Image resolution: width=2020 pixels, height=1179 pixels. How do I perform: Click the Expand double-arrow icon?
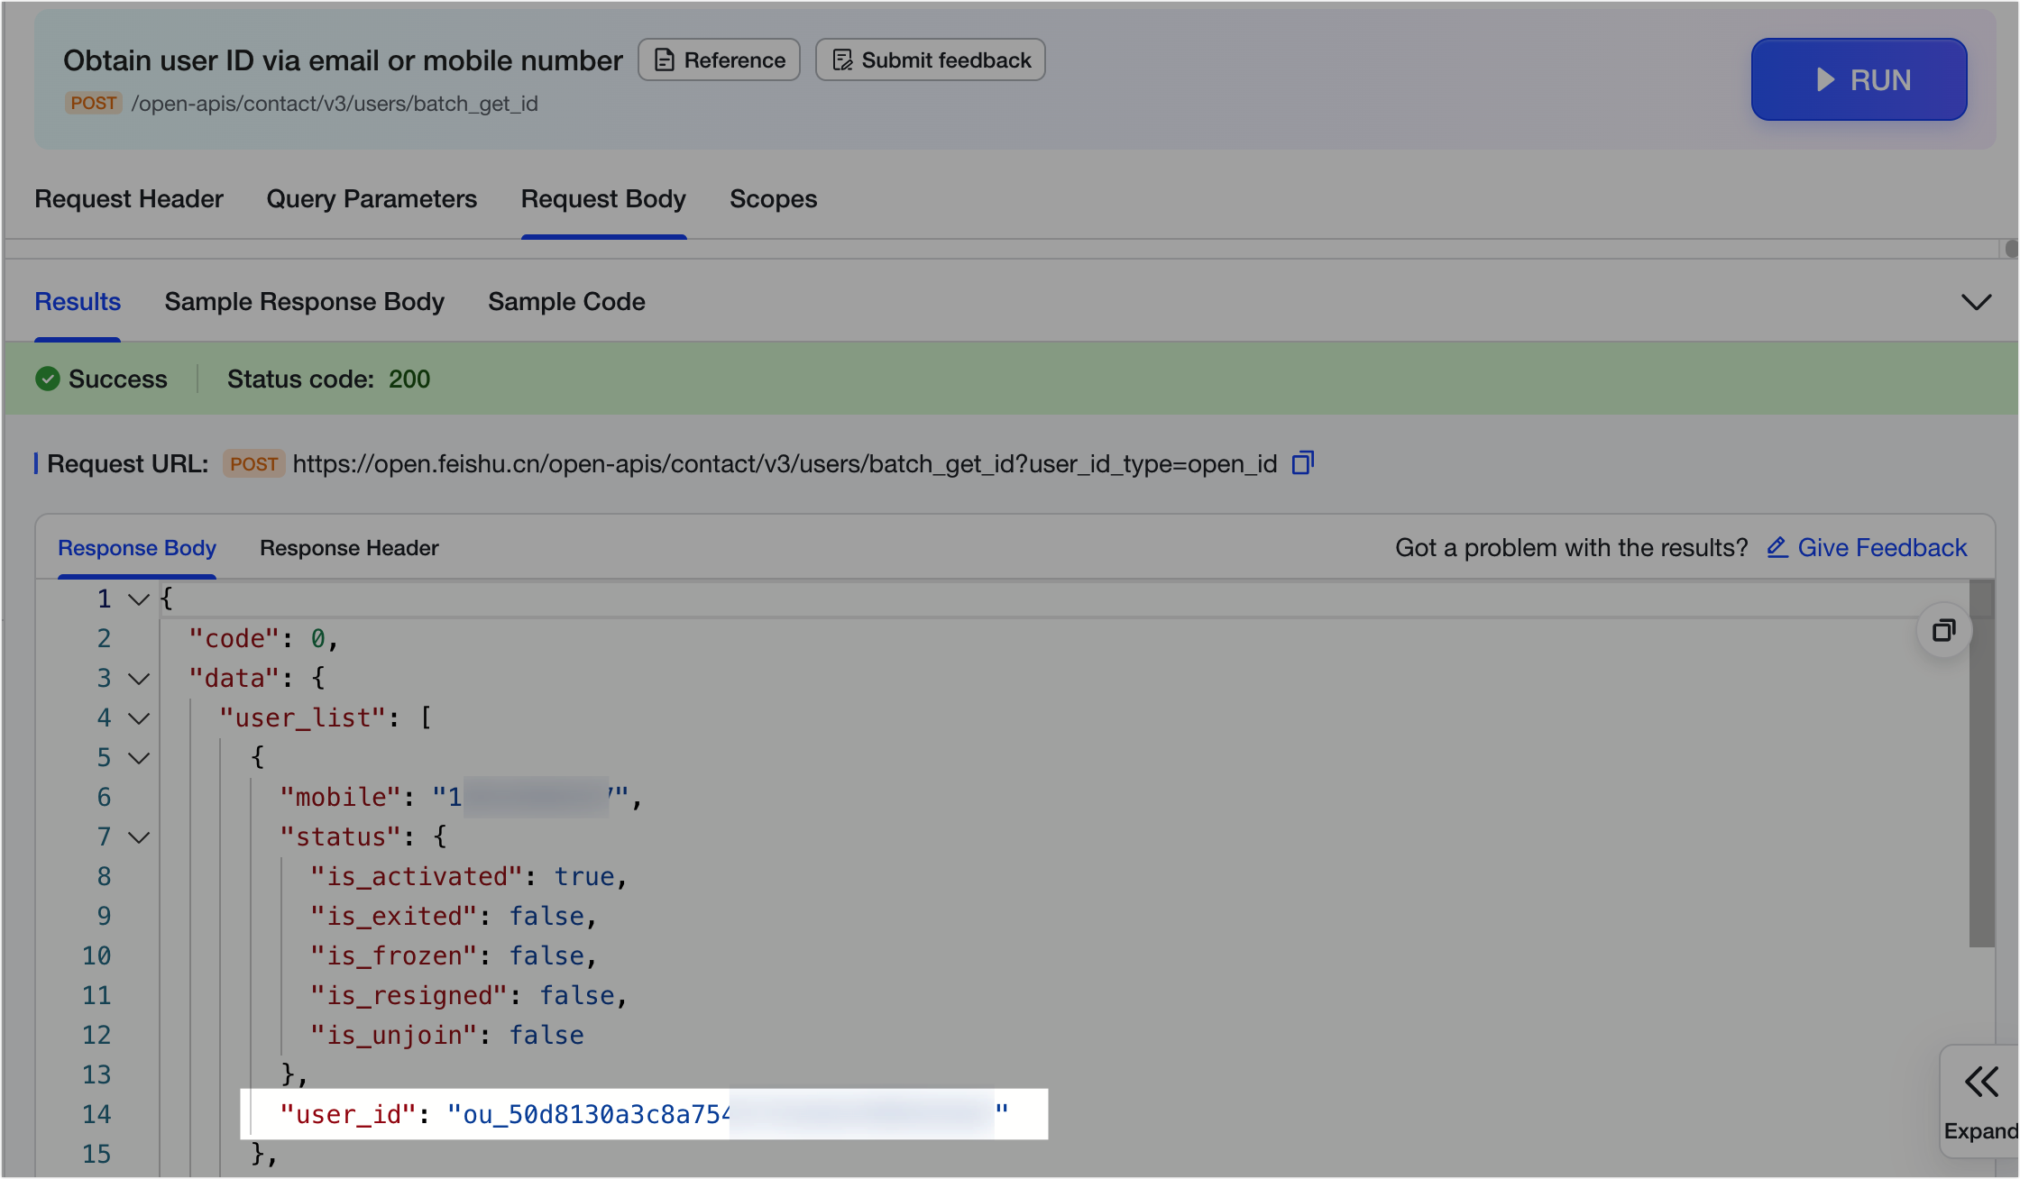coord(1981,1082)
